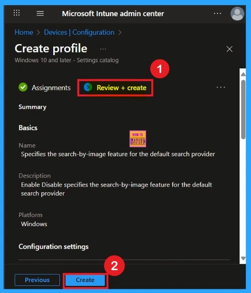Viewport: 251px width, 293px height.
Task: Click the 'Name' field label
Action: click(x=27, y=145)
